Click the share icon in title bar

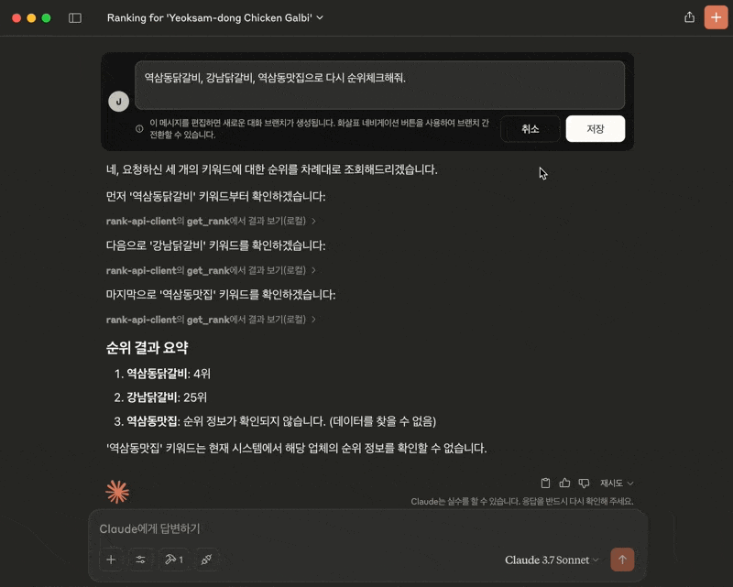tap(689, 17)
